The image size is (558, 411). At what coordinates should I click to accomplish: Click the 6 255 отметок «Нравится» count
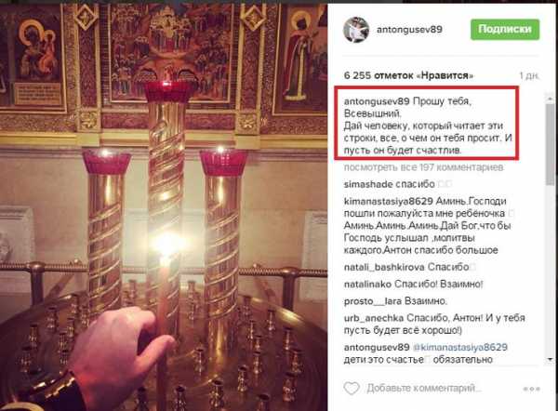(x=409, y=75)
